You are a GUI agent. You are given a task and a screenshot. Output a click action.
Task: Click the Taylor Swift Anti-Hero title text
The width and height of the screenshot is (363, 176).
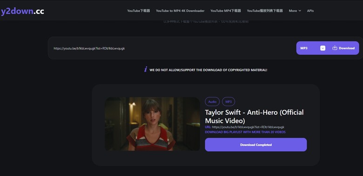click(254, 117)
